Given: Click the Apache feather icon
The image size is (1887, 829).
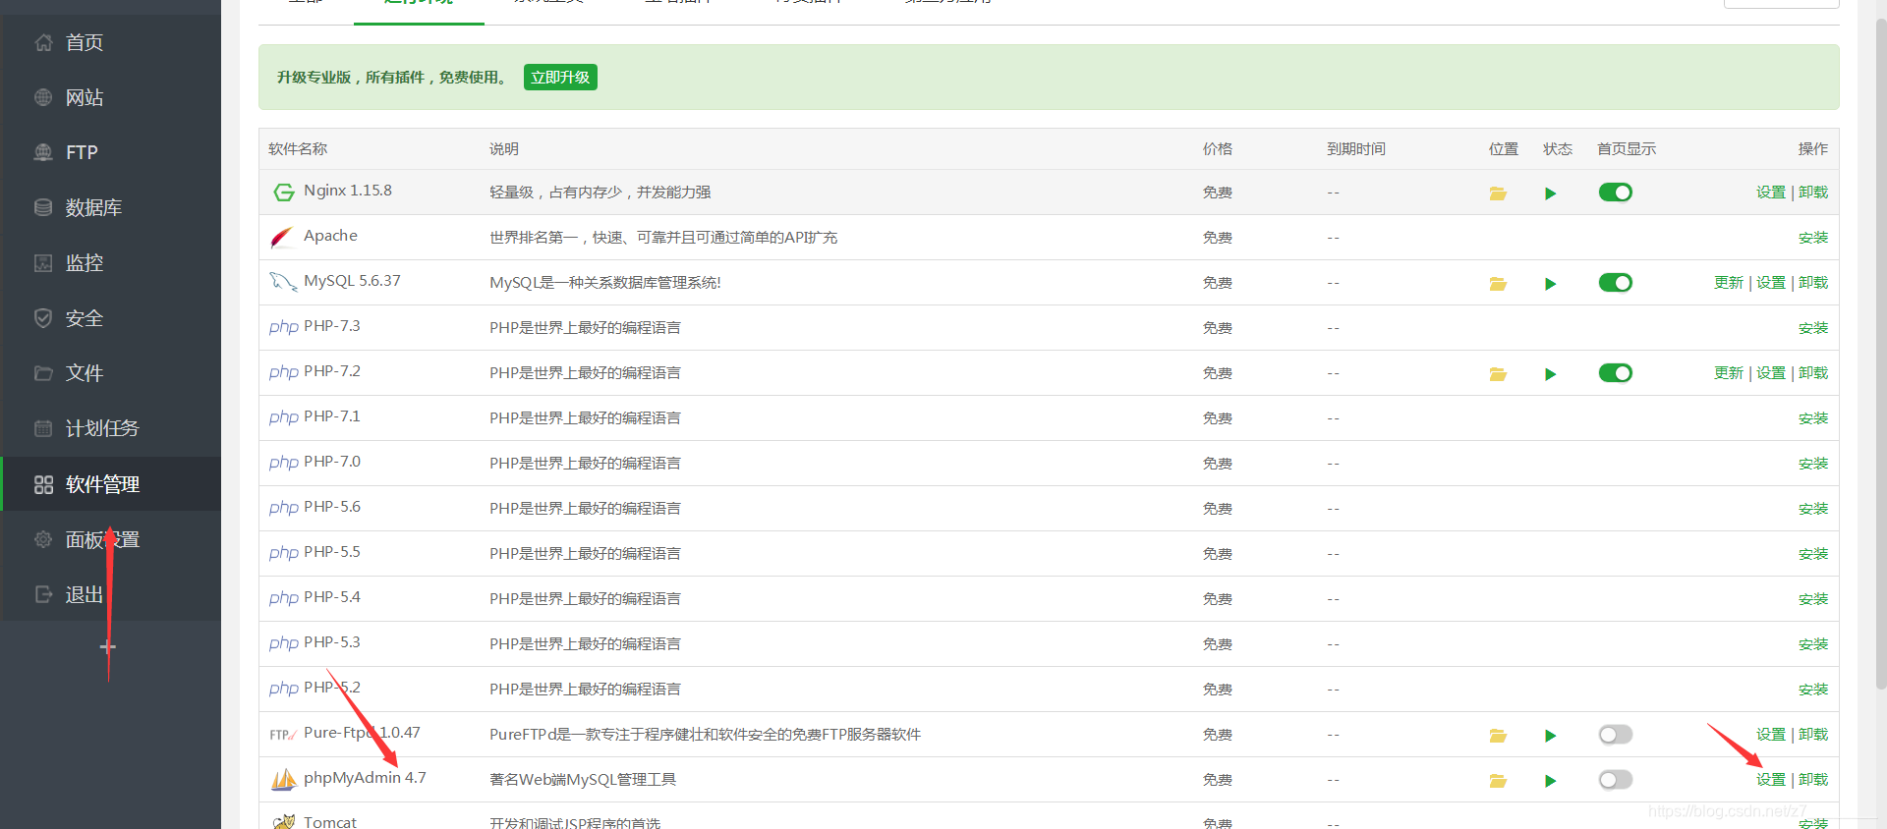Looking at the screenshot, I should 283,237.
